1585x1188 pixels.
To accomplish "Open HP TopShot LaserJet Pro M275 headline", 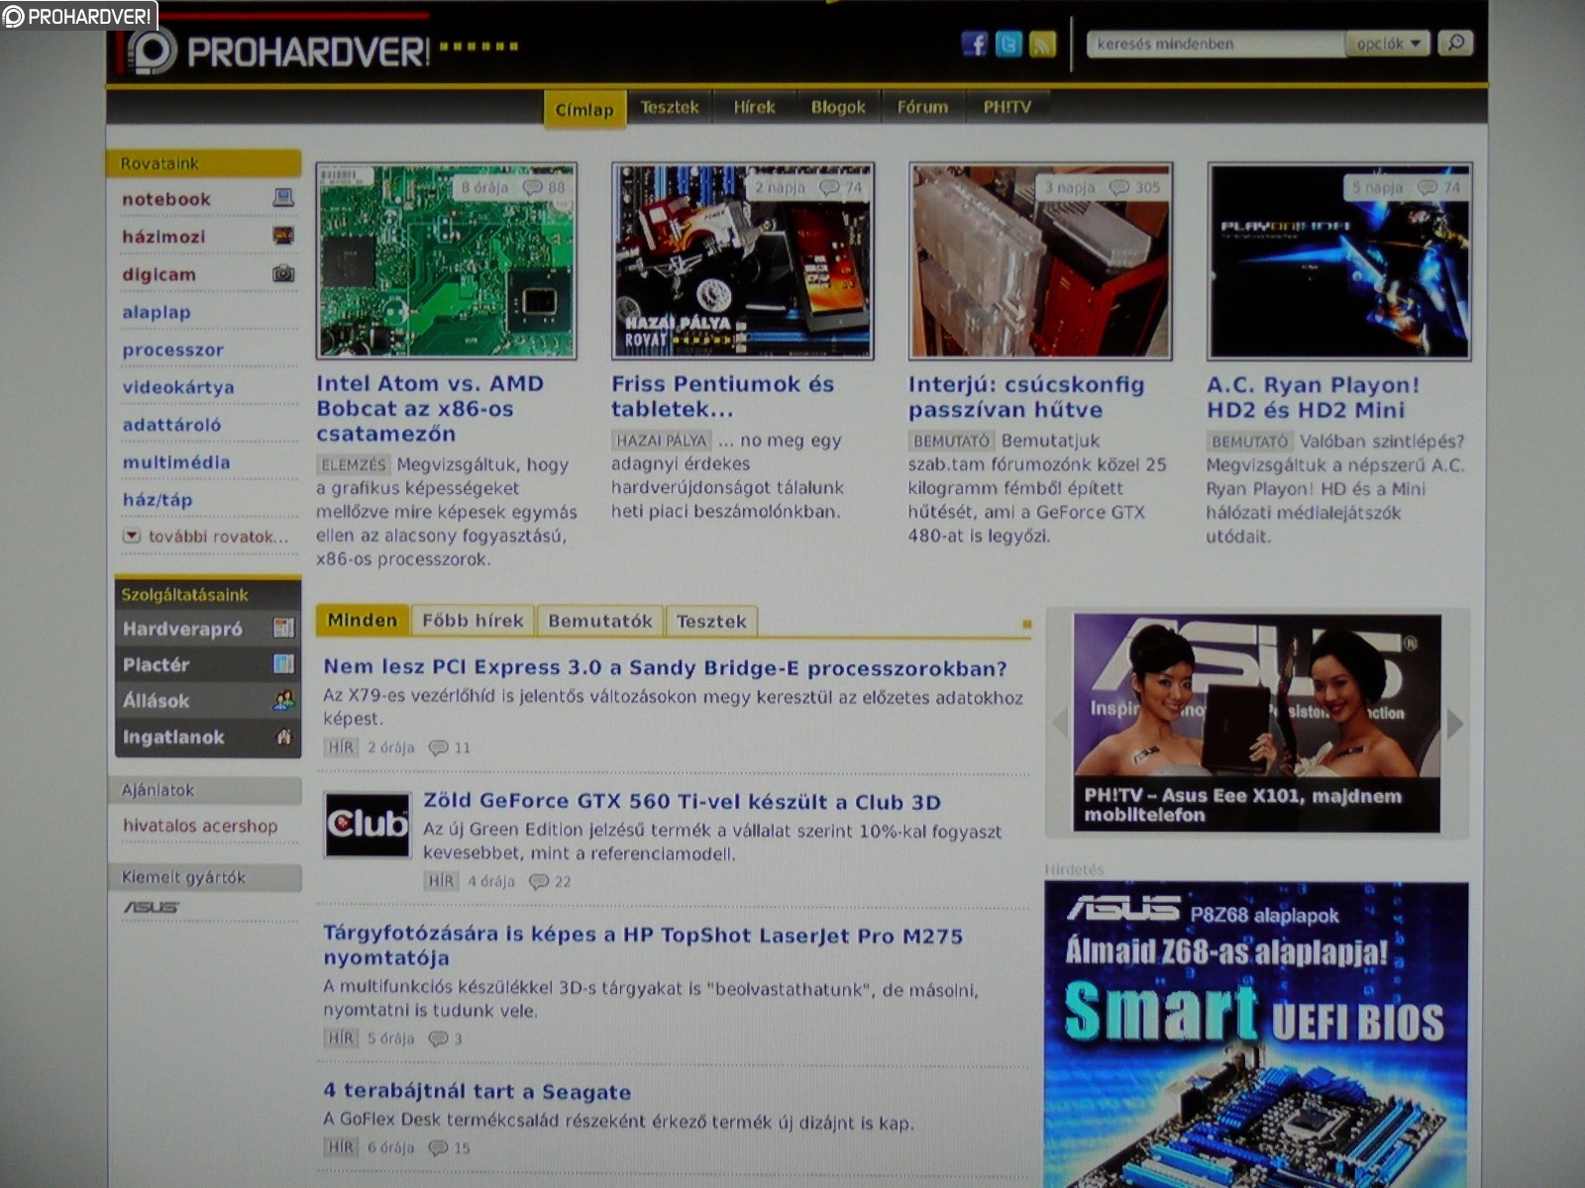I will click(643, 945).
